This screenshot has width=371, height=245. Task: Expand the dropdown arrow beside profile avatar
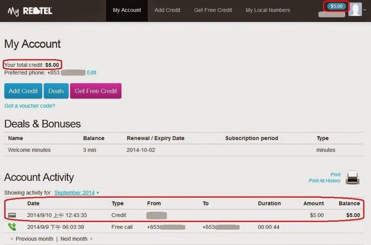(x=365, y=10)
